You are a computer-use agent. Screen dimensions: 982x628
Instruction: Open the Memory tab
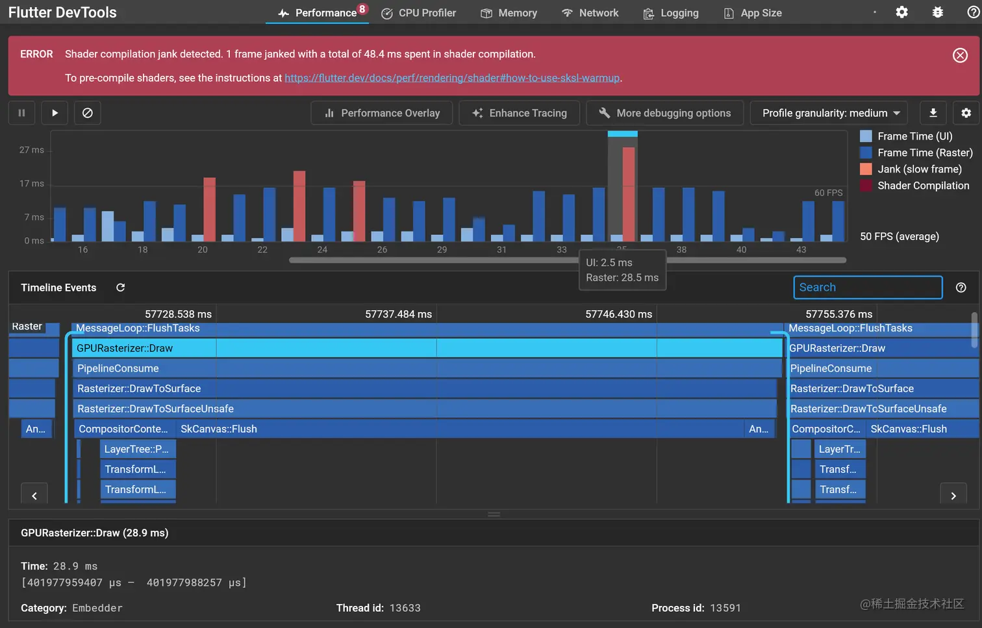[x=509, y=13]
